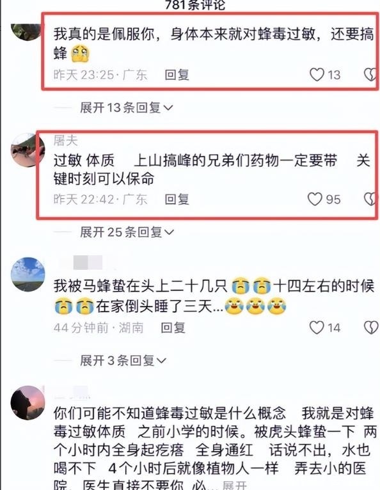Select the 781条评论 header

pyautogui.click(x=195, y=4)
